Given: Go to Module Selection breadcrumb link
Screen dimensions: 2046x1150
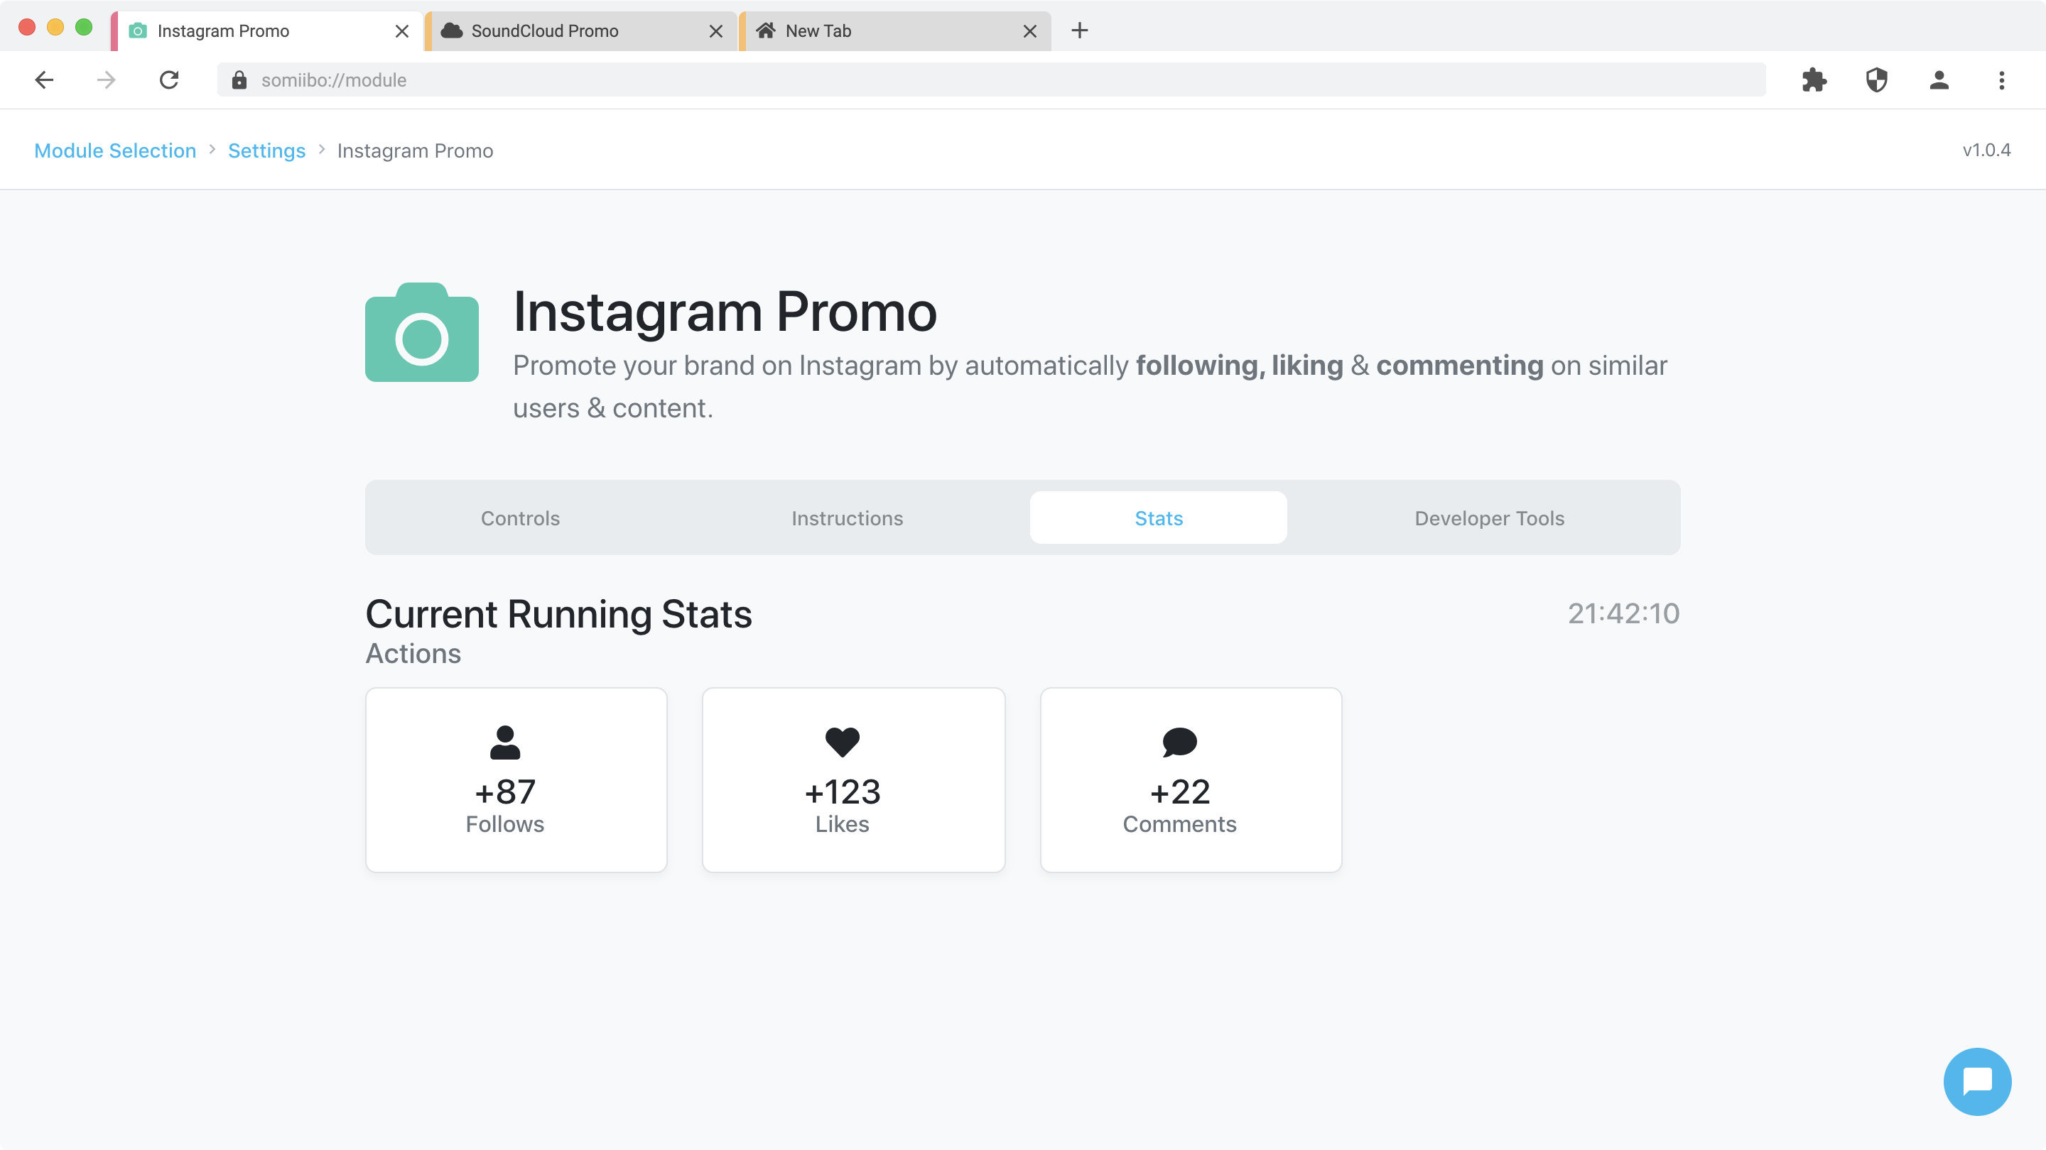Looking at the screenshot, I should 115,150.
